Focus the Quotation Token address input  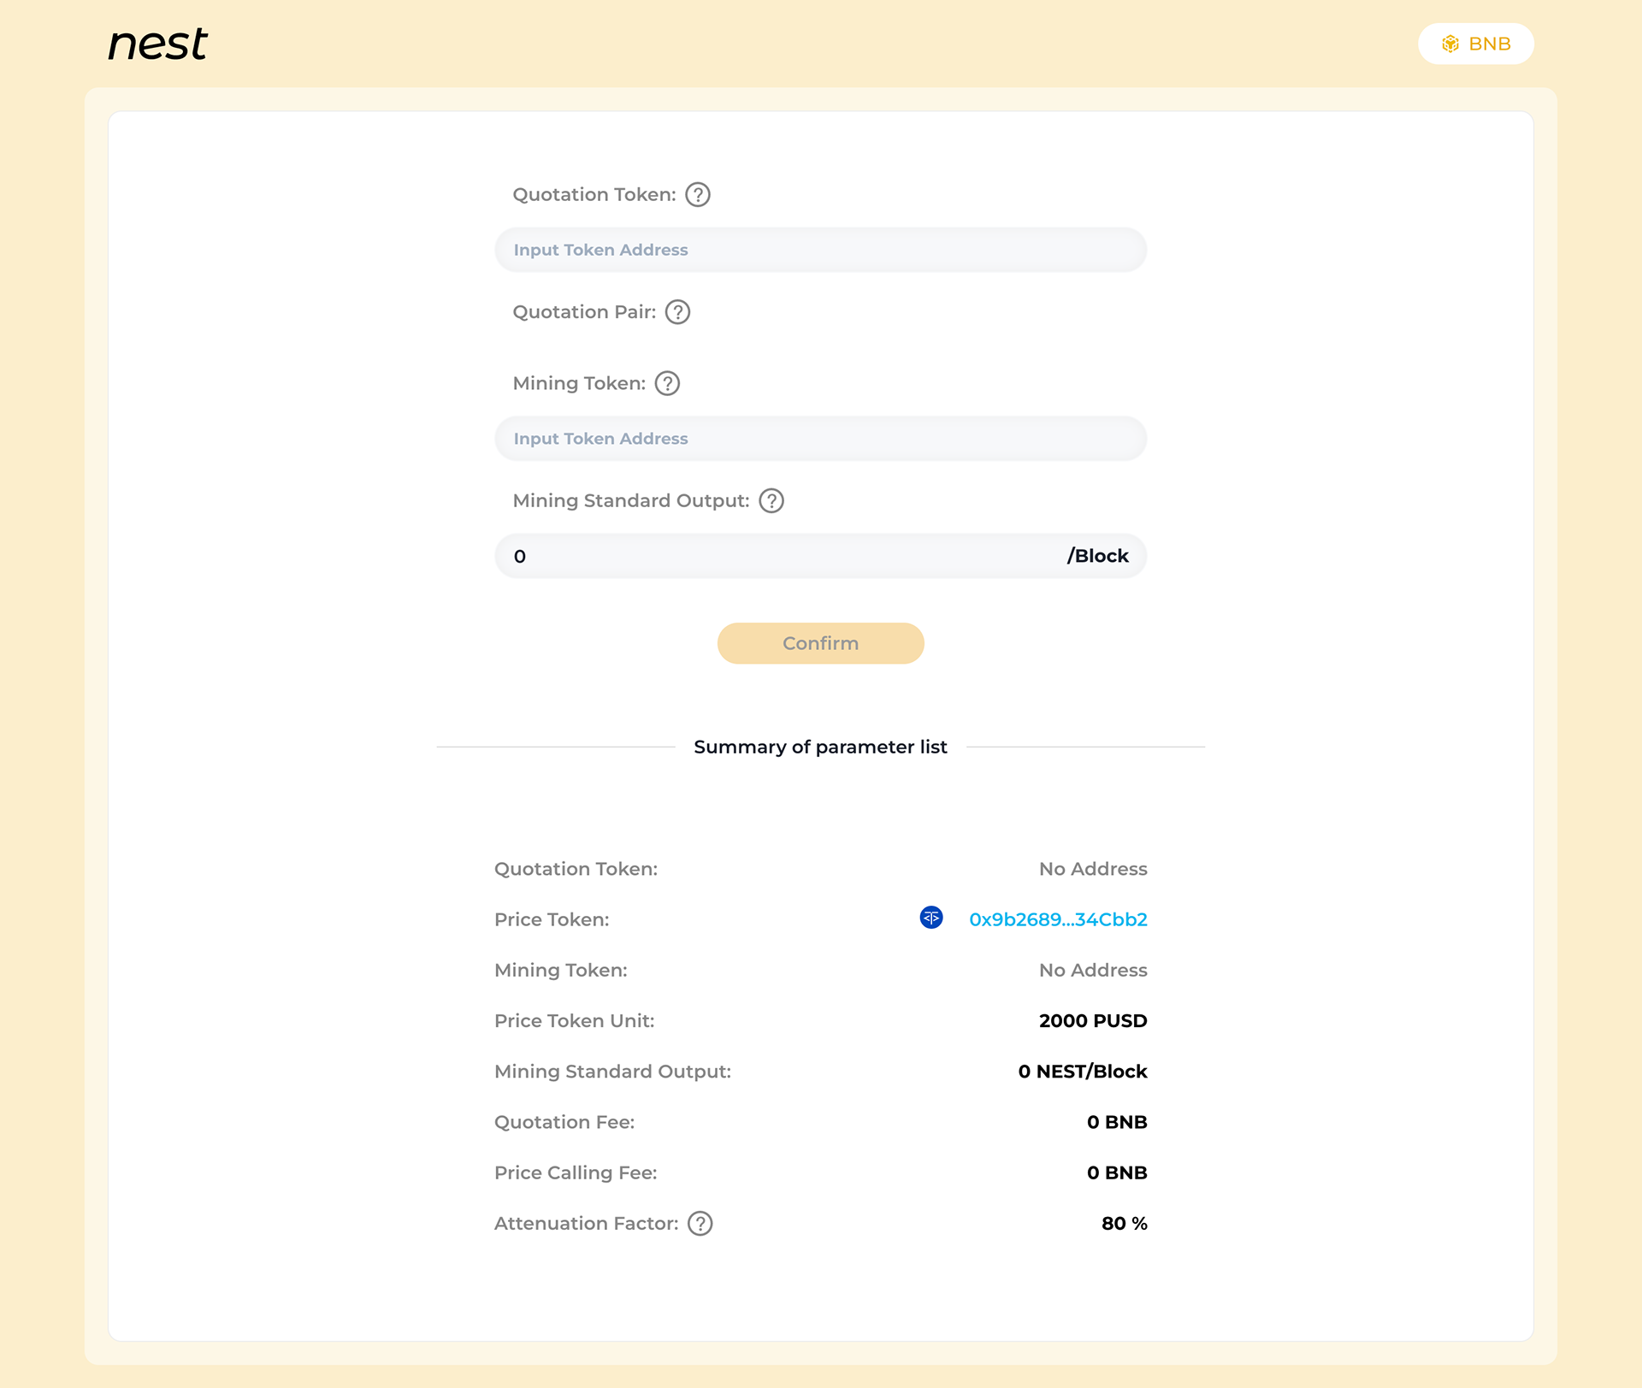point(820,250)
